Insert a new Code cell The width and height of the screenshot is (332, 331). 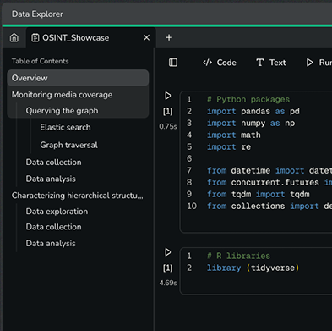click(x=220, y=63)
